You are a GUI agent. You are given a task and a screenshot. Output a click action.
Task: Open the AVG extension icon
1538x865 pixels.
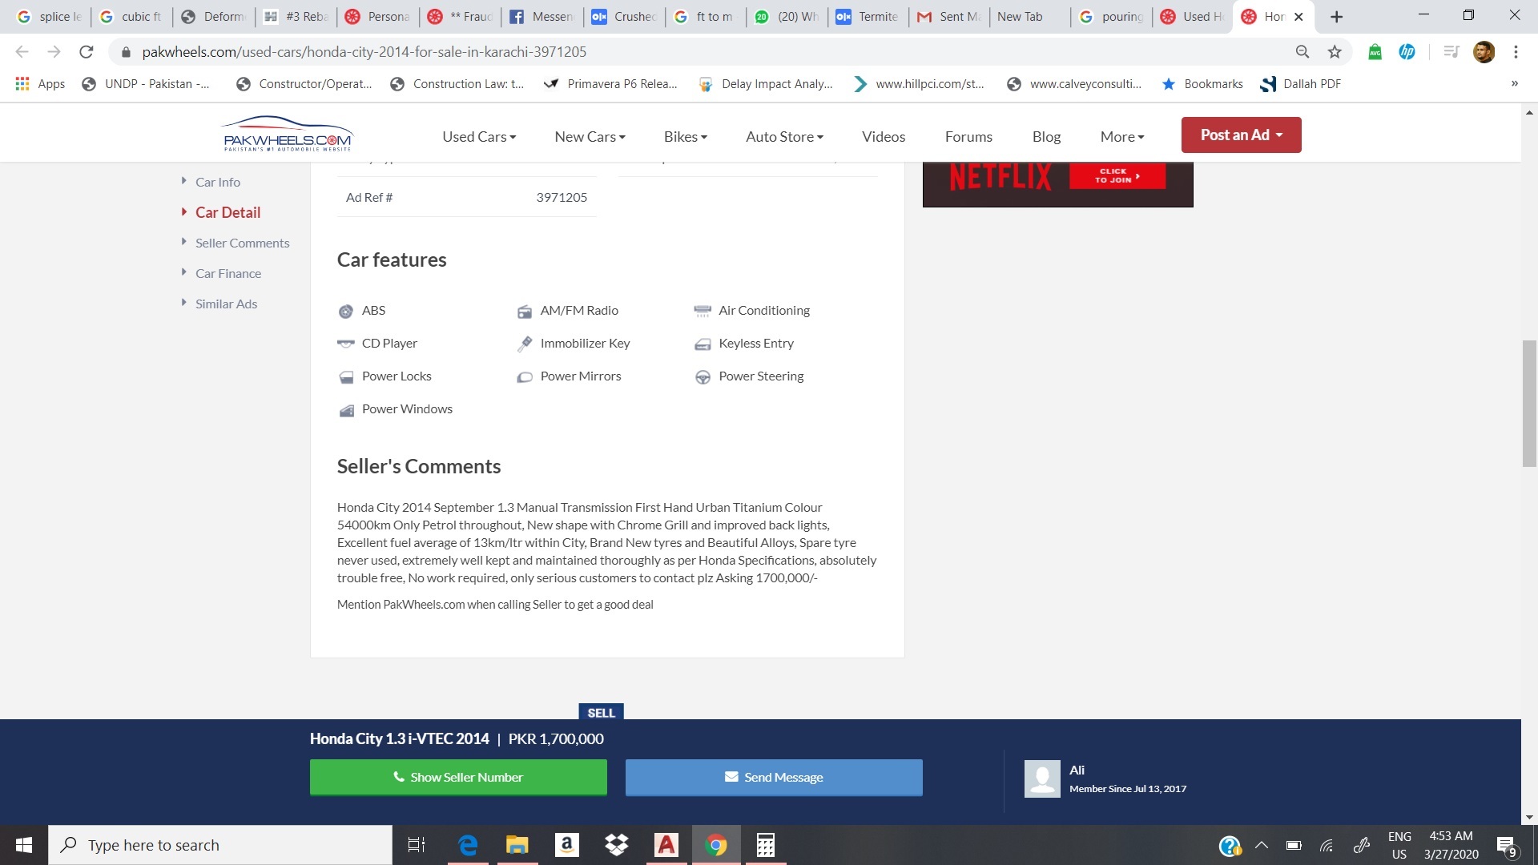click(1375, 52)
